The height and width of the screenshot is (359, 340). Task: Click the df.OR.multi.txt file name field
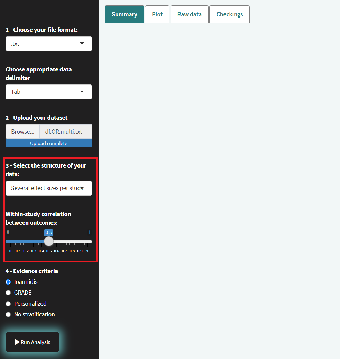[x=66, y=132]
